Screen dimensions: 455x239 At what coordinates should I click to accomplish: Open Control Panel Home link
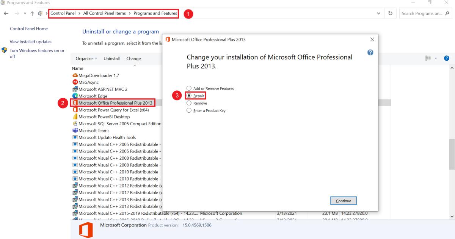29,29
